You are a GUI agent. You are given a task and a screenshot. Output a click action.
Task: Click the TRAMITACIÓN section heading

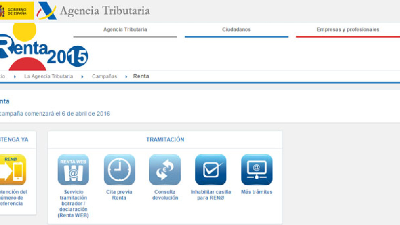[x=165, y=139]
